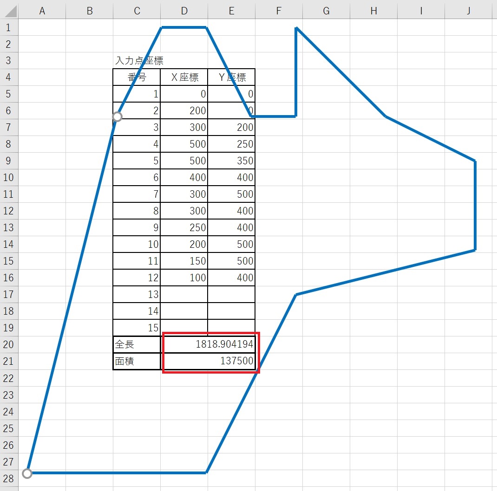Screen dimensions: 497x491
Task: Click the 面積 label cell
Action: (x=137, y=362)
